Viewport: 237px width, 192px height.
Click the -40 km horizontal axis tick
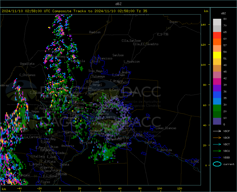19,188
